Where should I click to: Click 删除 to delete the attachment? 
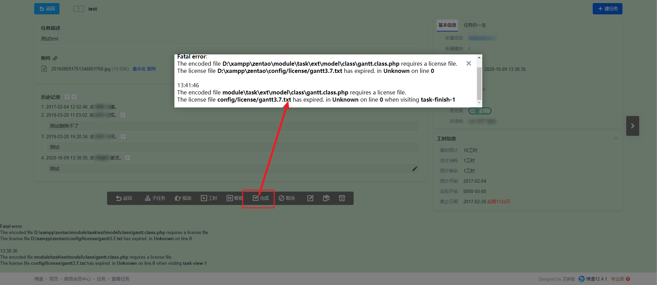point(152,69)
